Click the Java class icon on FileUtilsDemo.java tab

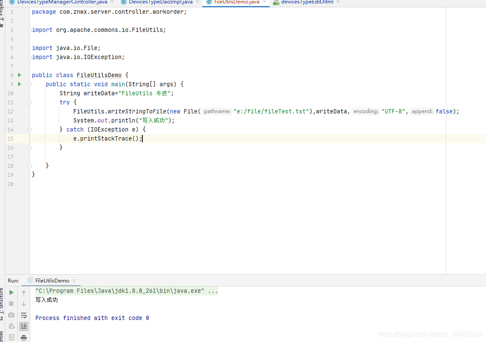(x=209, y=2)
